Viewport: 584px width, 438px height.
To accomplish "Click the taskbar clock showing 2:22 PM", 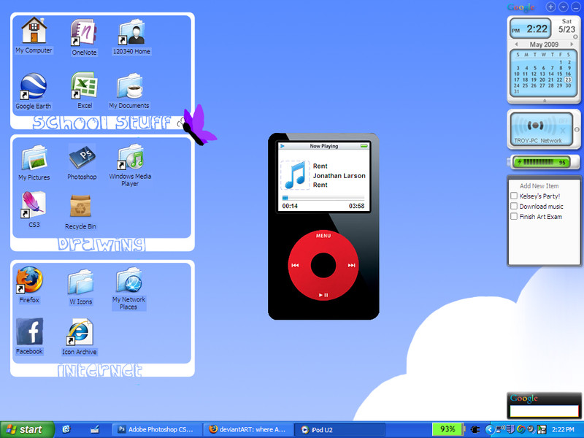I will pos(563,429).
